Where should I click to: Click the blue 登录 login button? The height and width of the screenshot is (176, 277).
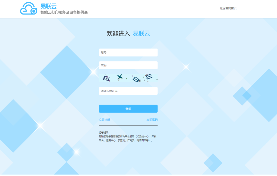(128, 109)
